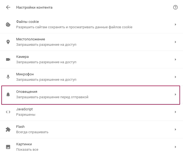Go back using the left arrow
183x155 pixels.
[8, 7]
